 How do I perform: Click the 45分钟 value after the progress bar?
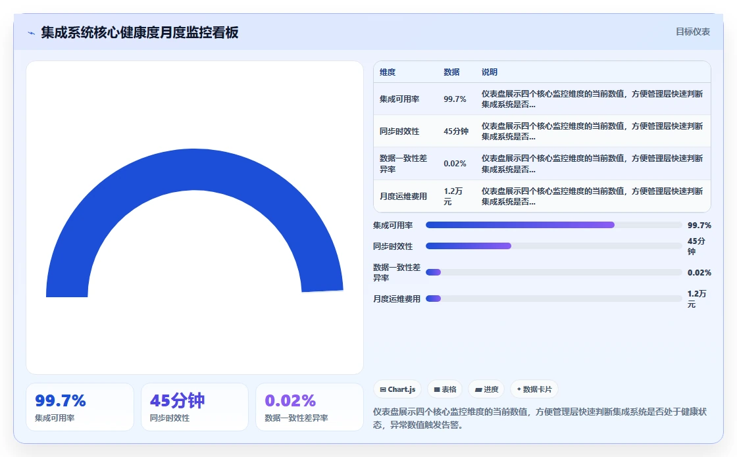(x=696, y=246)
